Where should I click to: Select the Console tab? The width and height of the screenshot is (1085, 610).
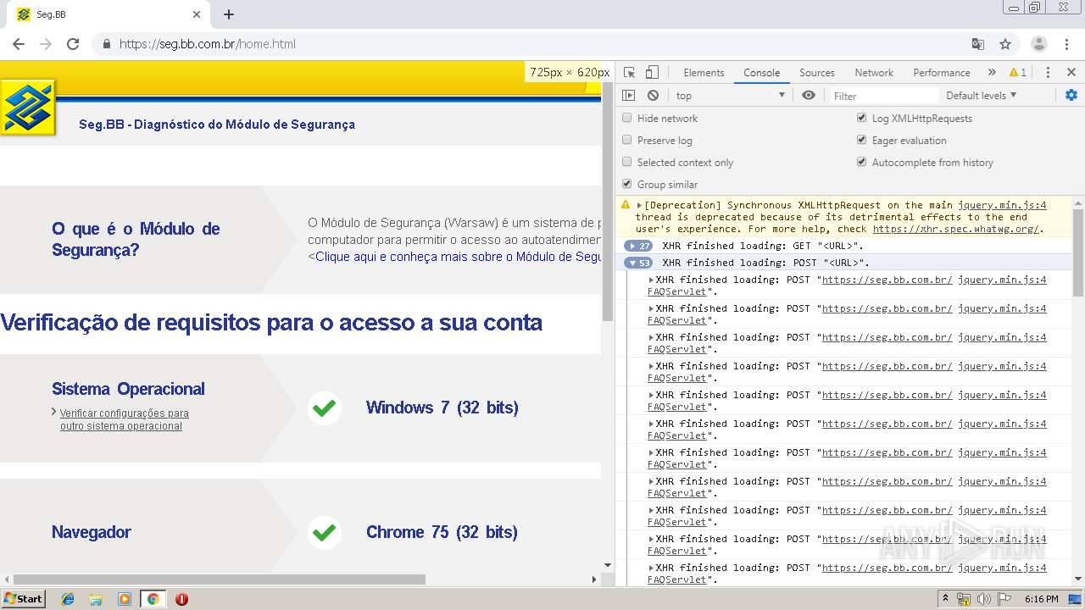pyautogui.click(x=761, y=73)
